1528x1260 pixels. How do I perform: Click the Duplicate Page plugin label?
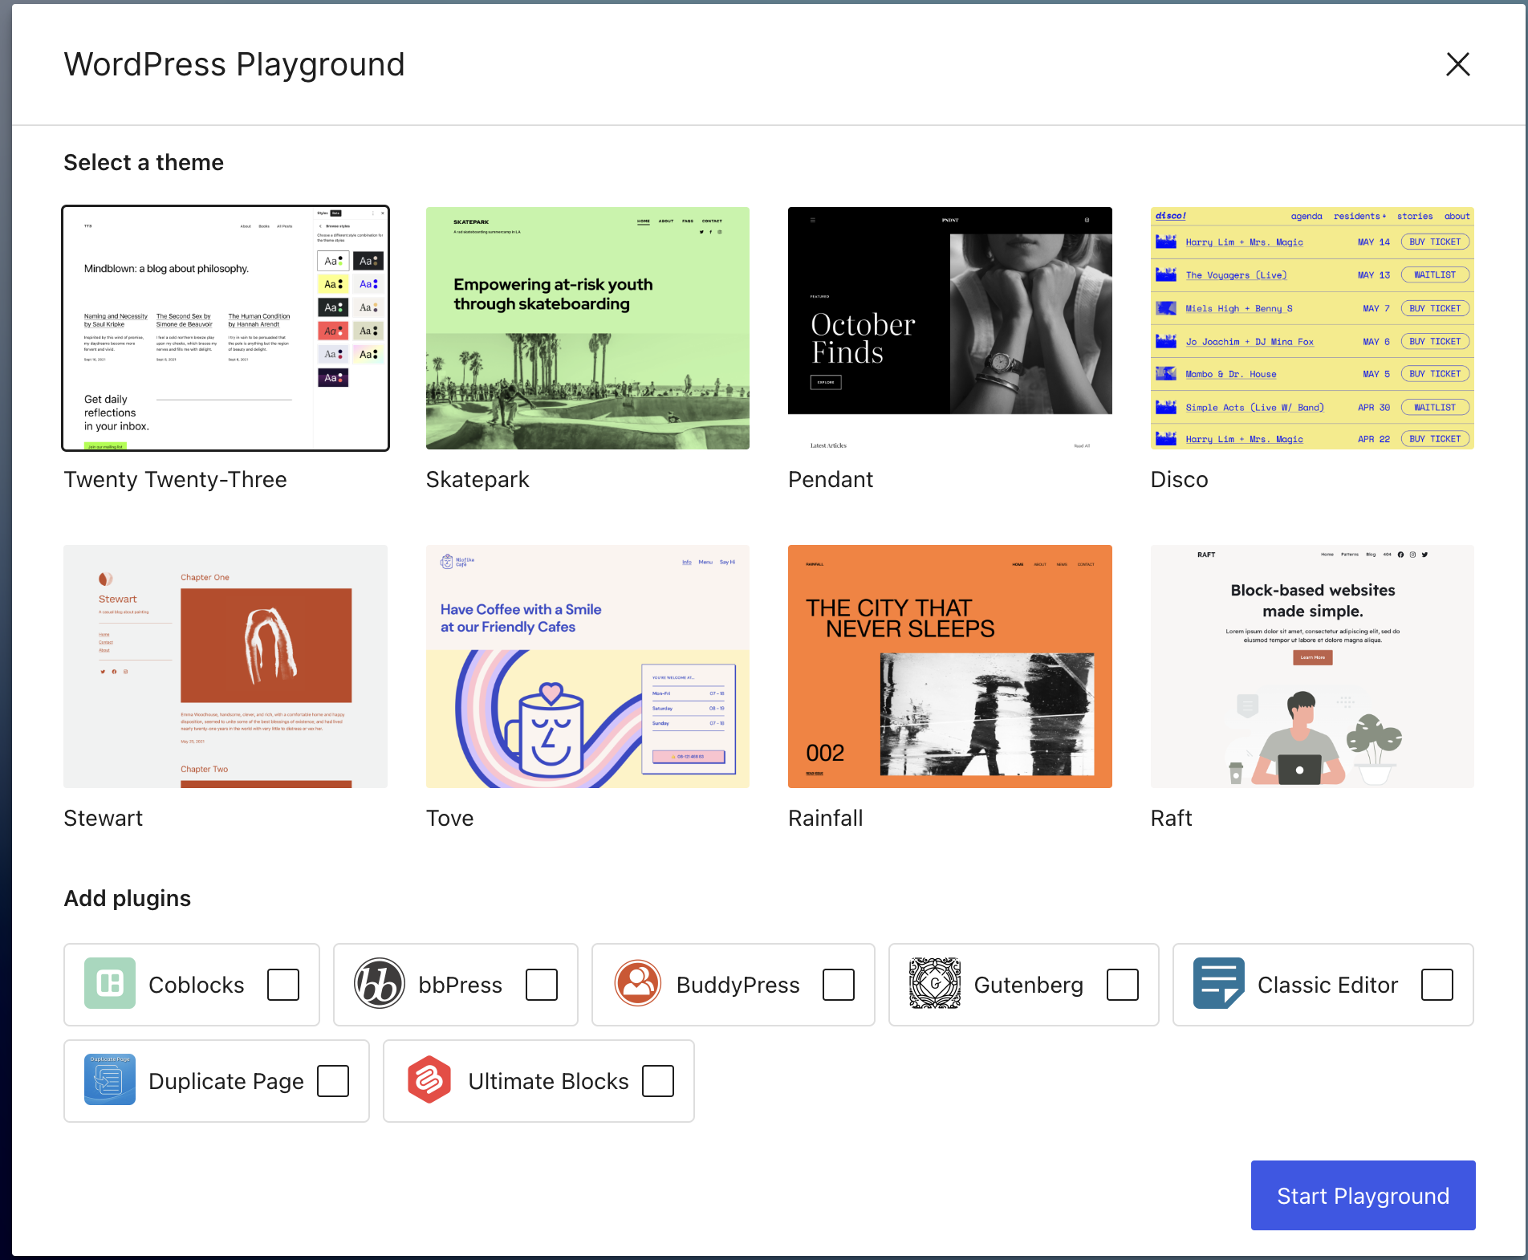226,1081
